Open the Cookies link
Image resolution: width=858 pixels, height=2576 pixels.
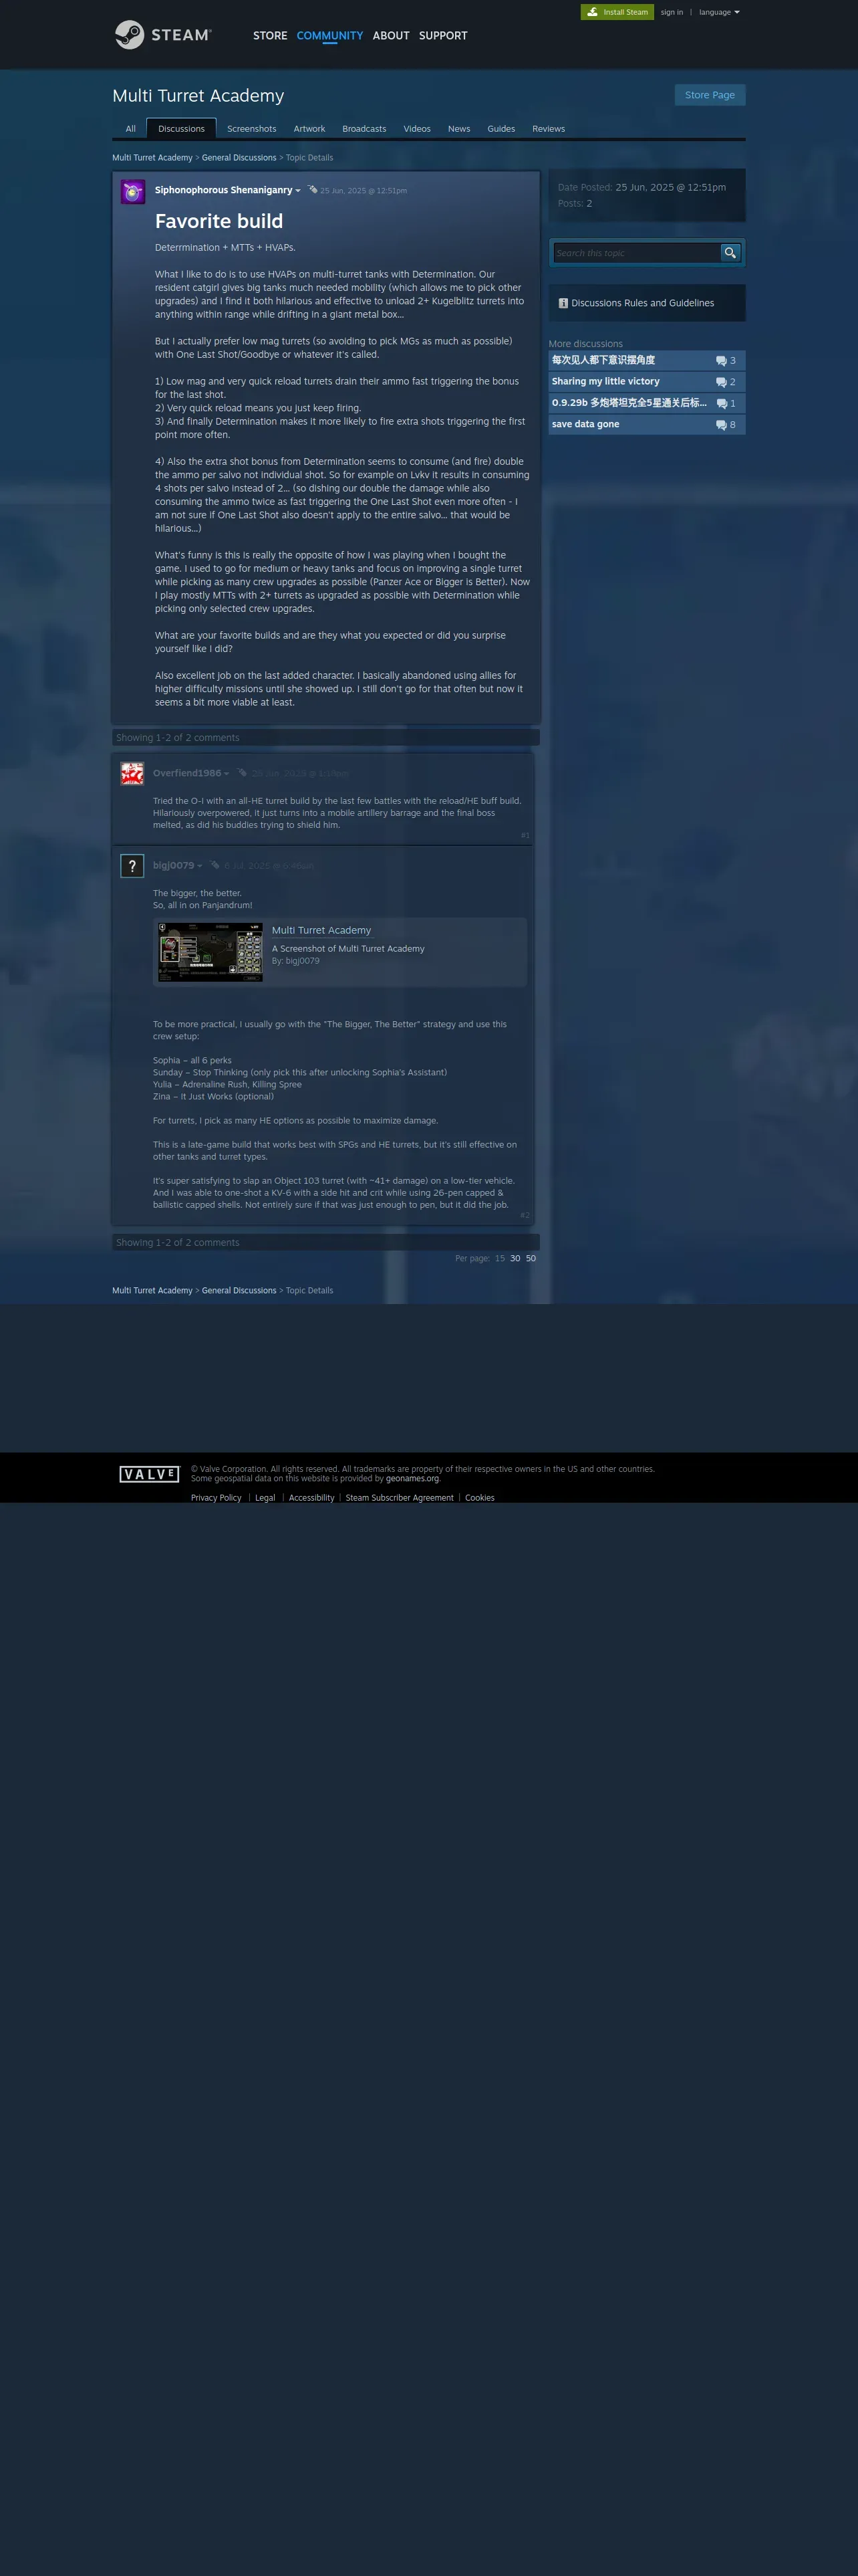point(479,1498)
